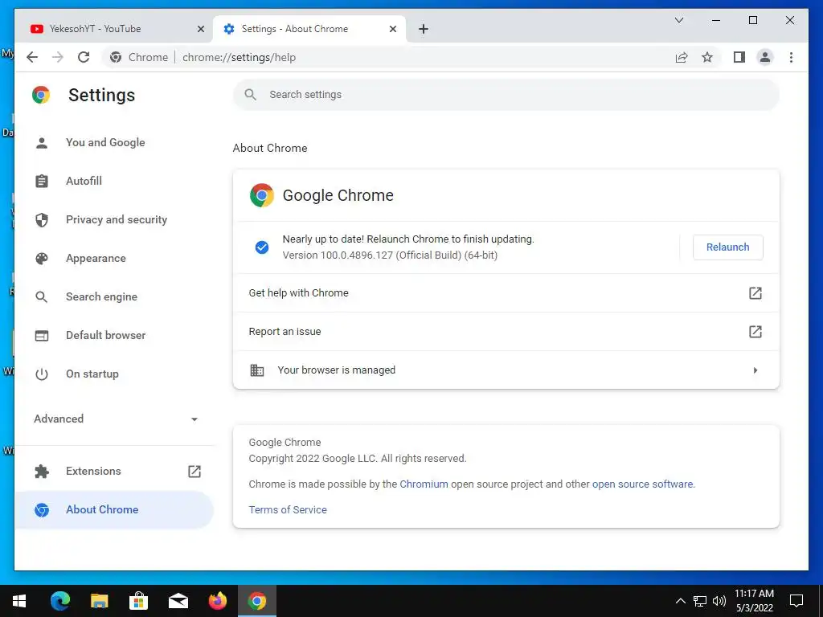This screenshot has height=617, width=823.
Task: Expand the Advanced settings section
Action: coord(115,419)
